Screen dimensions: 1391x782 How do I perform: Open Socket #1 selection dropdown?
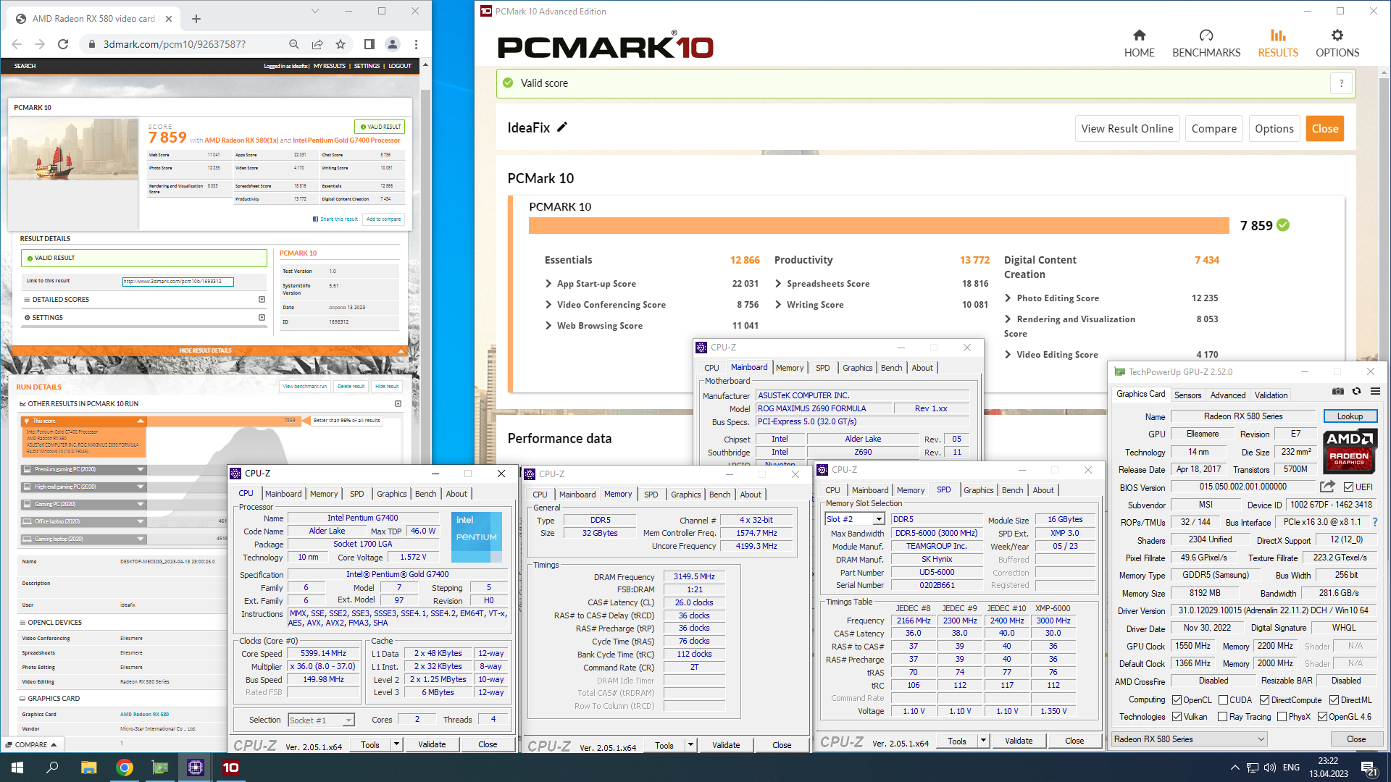348,720
